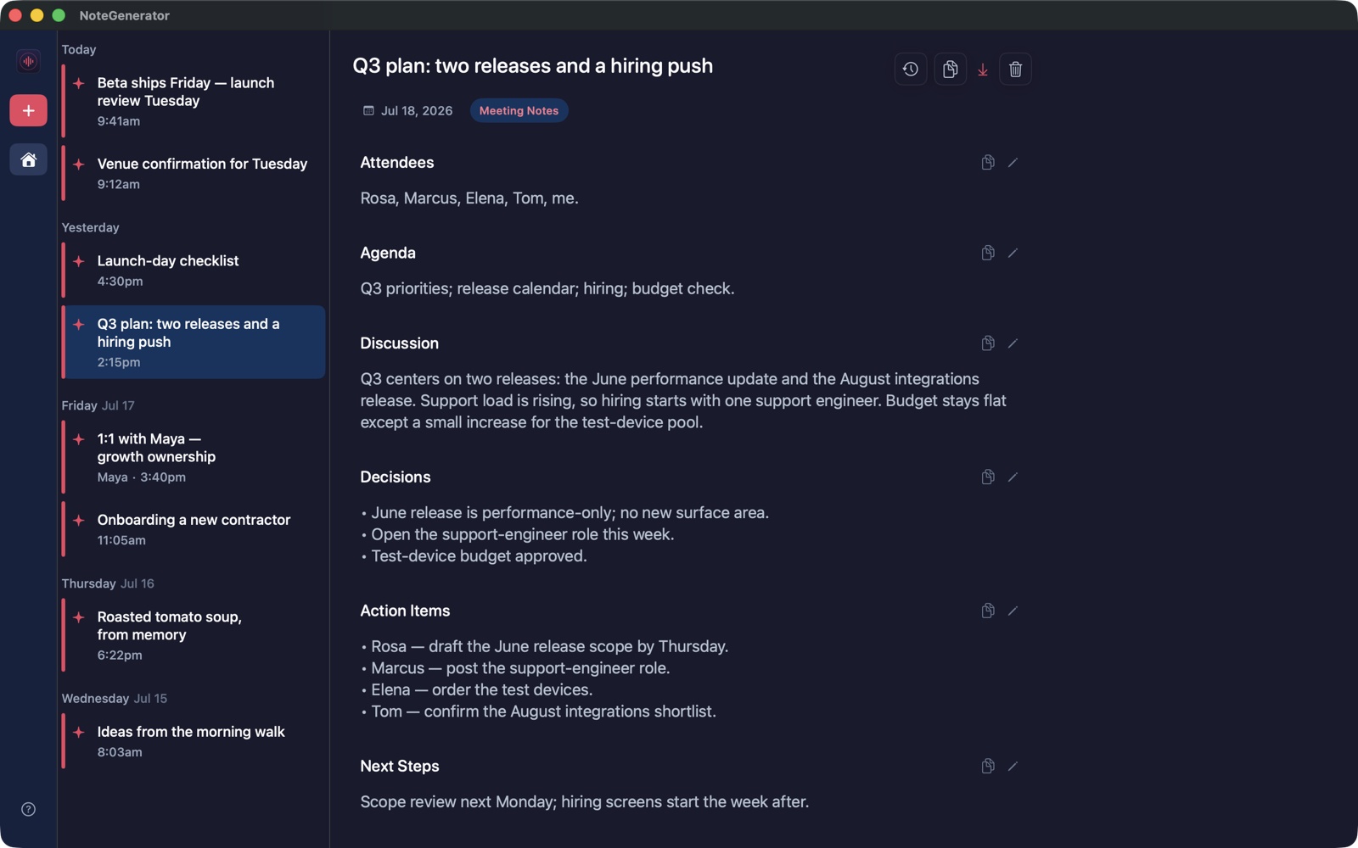Select the Meeting Notes tag
This screenshot has width=1358, height=848.
pyautogui.click(x=519, y=110)
